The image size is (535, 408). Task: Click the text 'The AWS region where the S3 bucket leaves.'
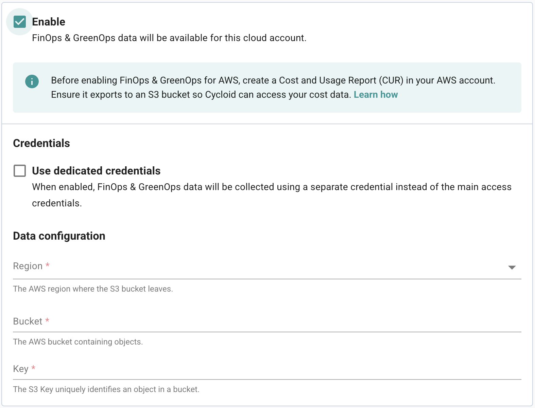click(93, 289)
